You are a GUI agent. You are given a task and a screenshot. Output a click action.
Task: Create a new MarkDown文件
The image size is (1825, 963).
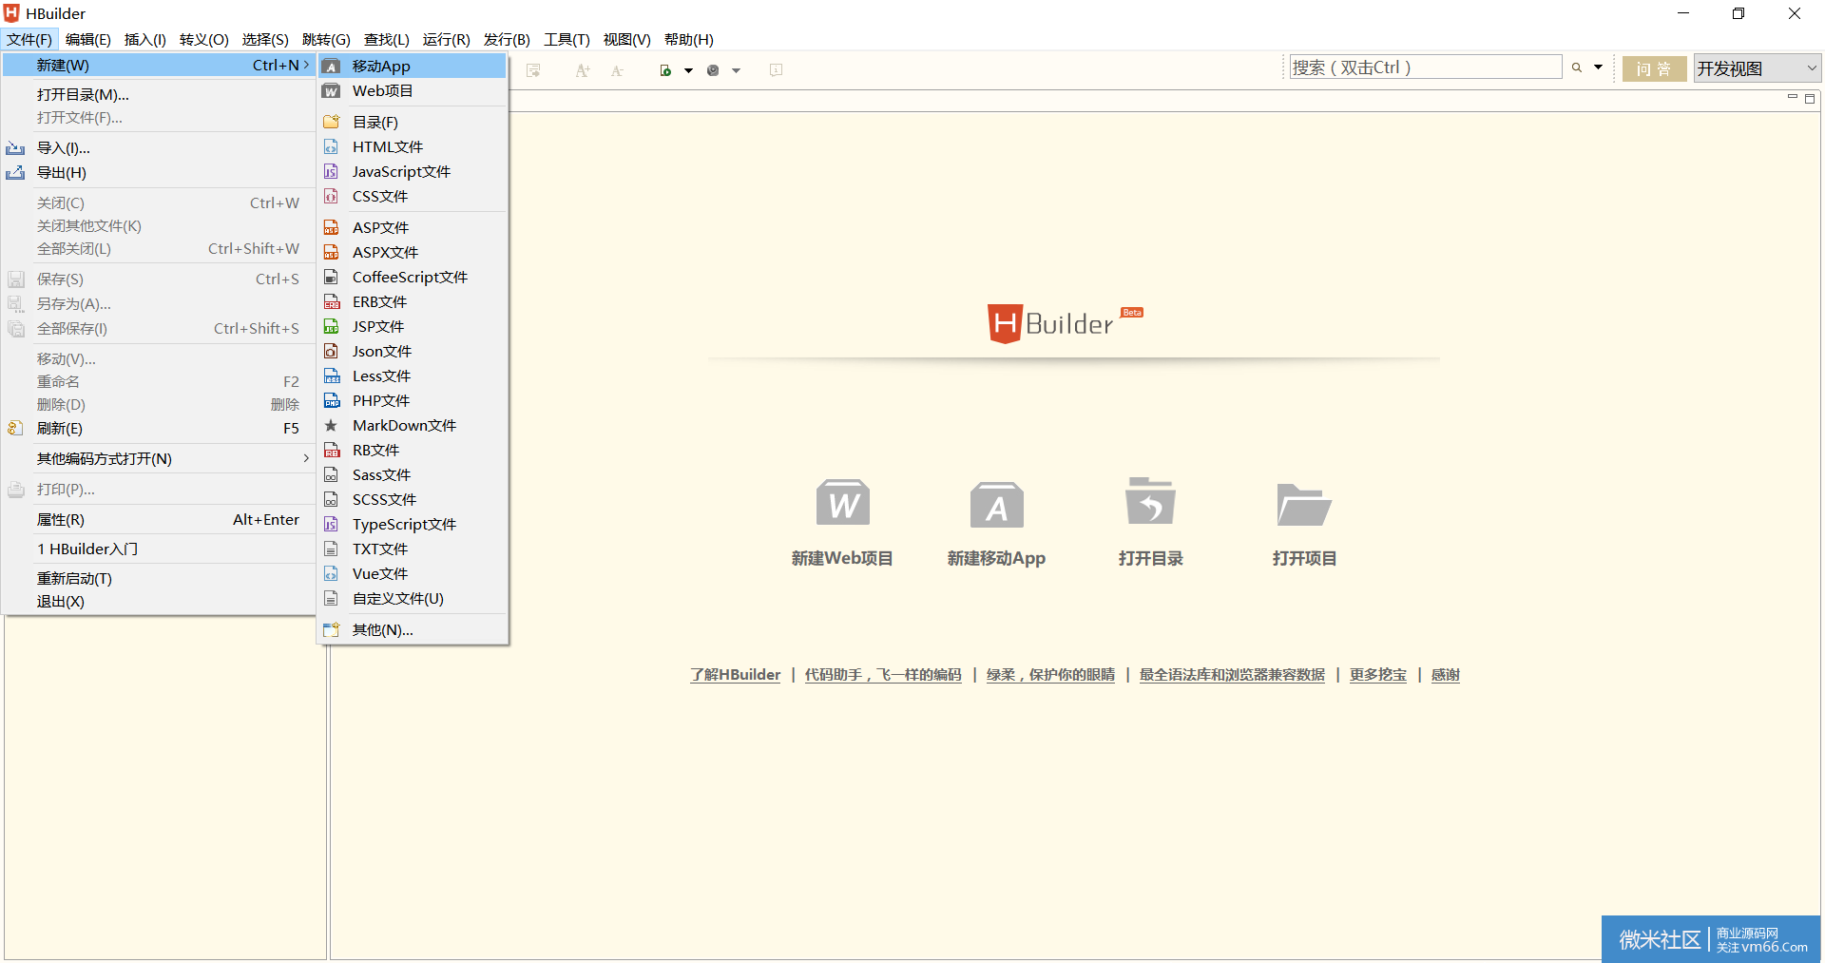coord(413,425)
